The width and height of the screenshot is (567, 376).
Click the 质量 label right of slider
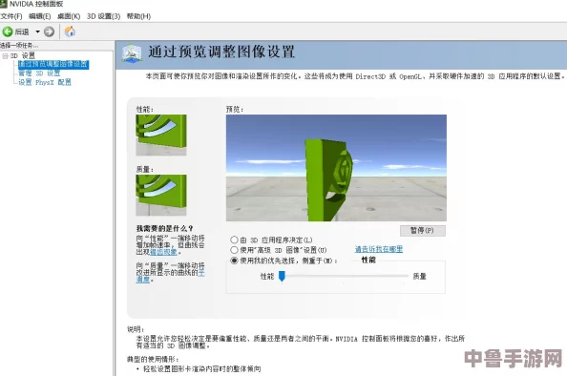pyautogui.click(x=419, y=276)
